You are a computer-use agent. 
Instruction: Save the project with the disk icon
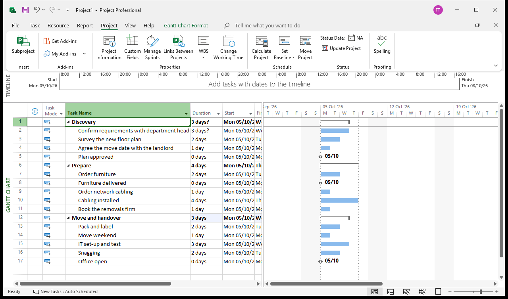click(x=25, y=10)
